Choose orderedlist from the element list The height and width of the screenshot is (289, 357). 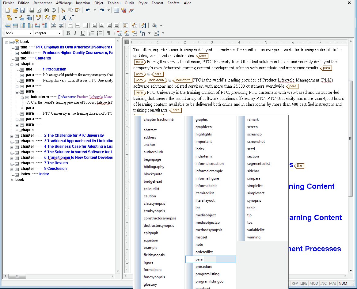(x=204, y=252)
